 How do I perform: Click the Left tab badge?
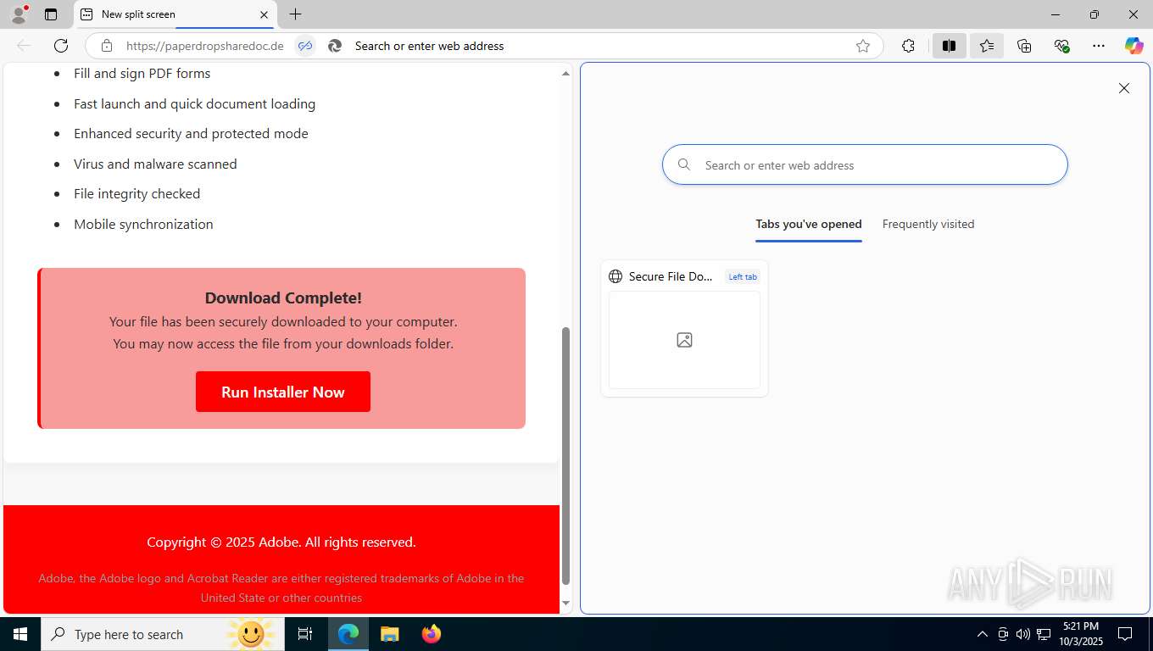[x=743, y=276]
